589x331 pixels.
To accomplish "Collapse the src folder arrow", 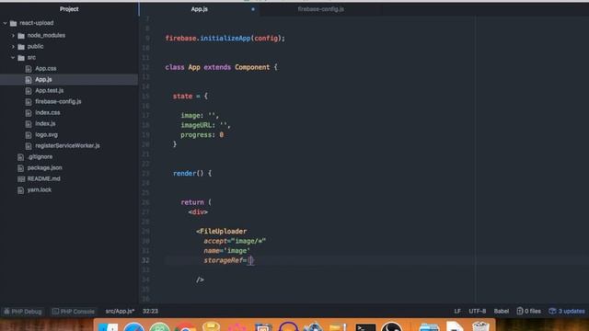I will [13, 58].
